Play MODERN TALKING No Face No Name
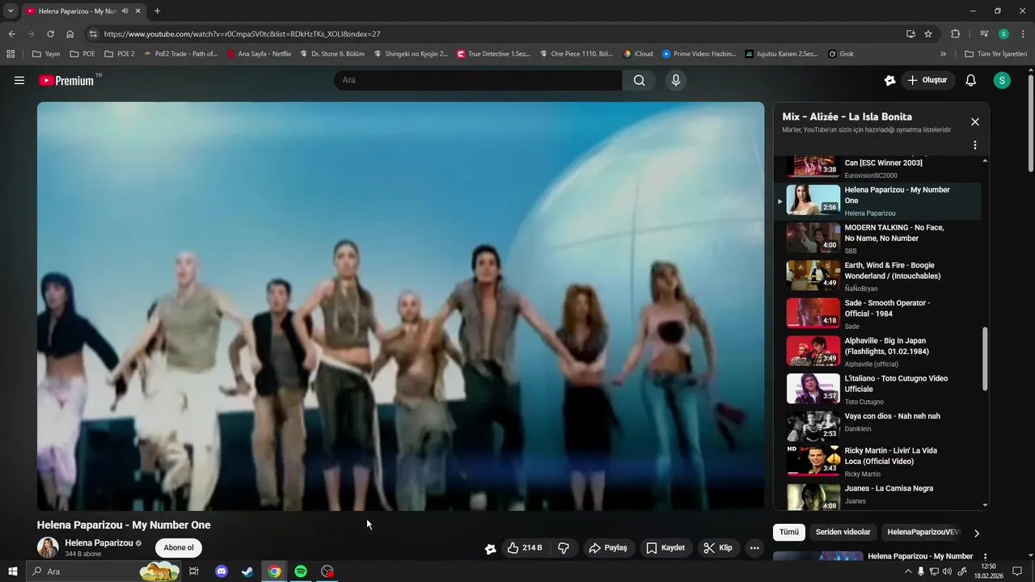This screenshot has width=1035, height=582. (x=877, y=238)
